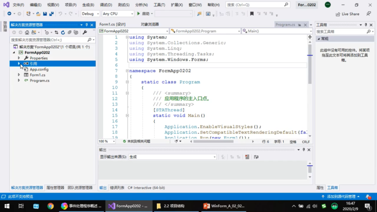Image resolution: width=377 pixels, height=212 pixels.
Task: Click the Clear All icon in the Output panel
Action: (x=247, y=157)
